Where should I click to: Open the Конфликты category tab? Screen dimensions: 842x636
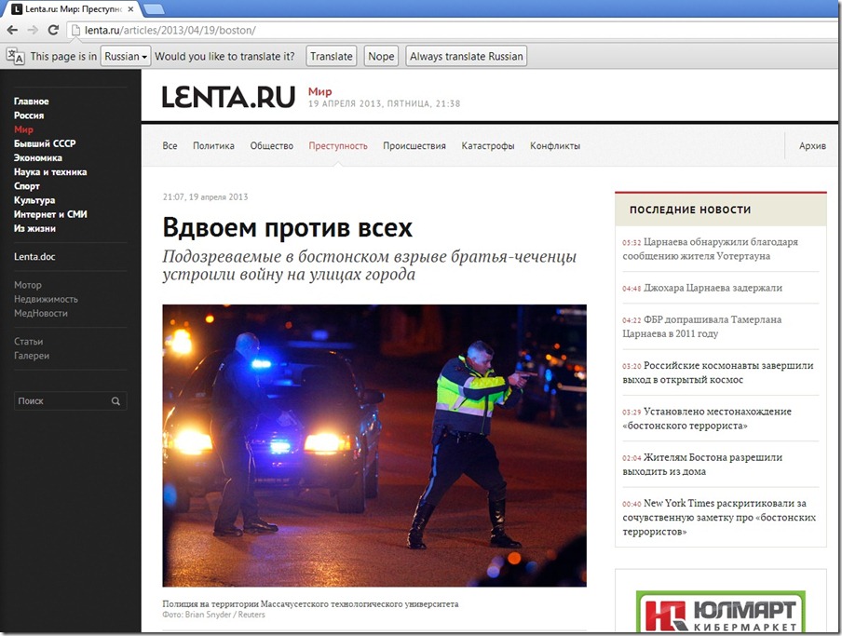pyautogui.click(x=554, y=145)
